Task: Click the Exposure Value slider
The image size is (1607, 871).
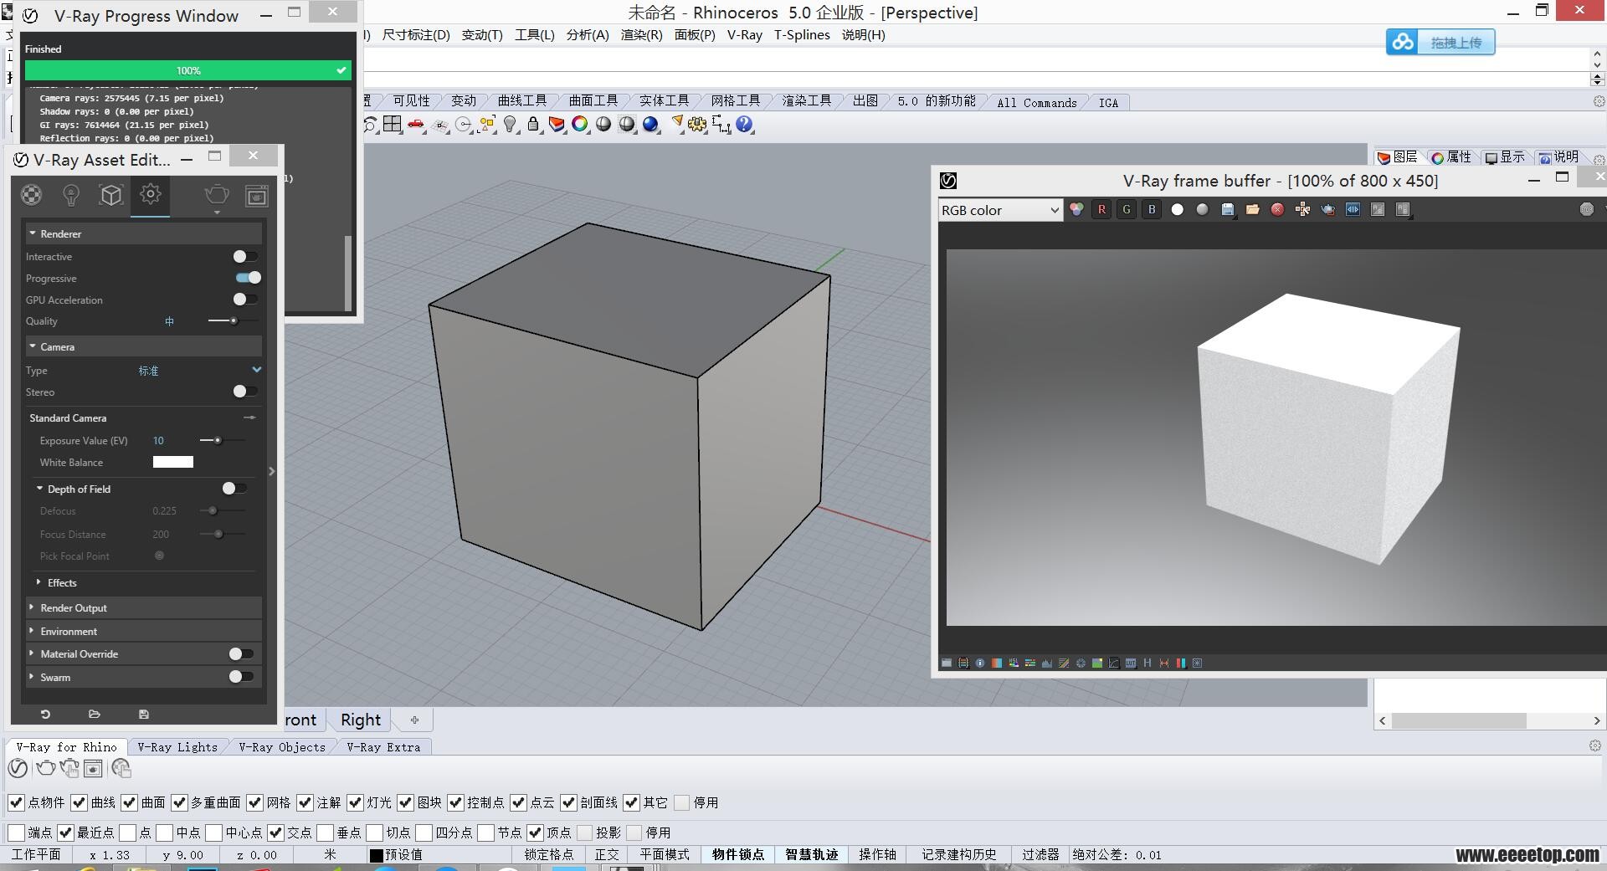Action: coord(222,440)
